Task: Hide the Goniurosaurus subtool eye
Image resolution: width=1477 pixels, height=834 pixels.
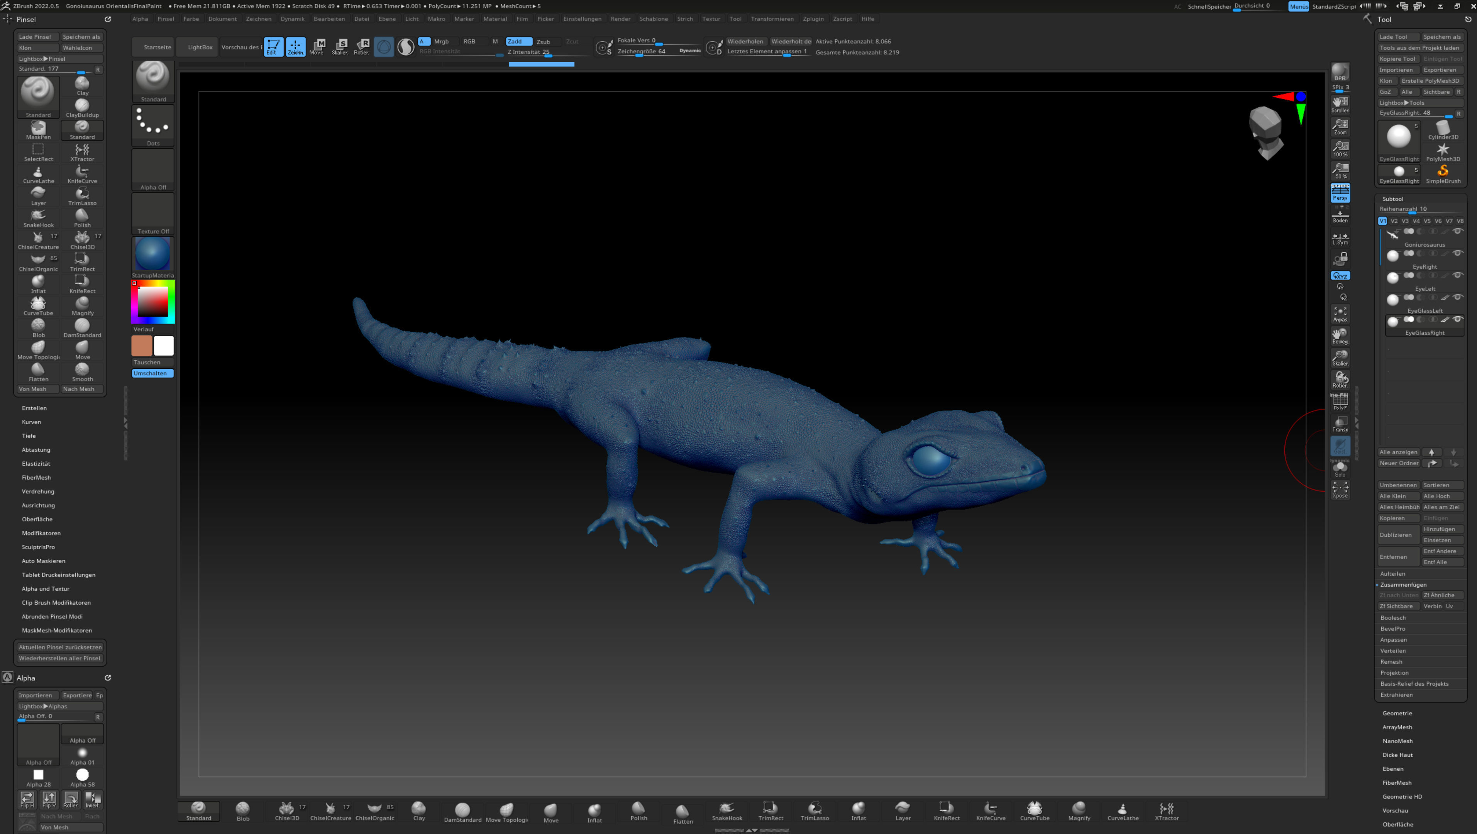Action: [1457, 231]
